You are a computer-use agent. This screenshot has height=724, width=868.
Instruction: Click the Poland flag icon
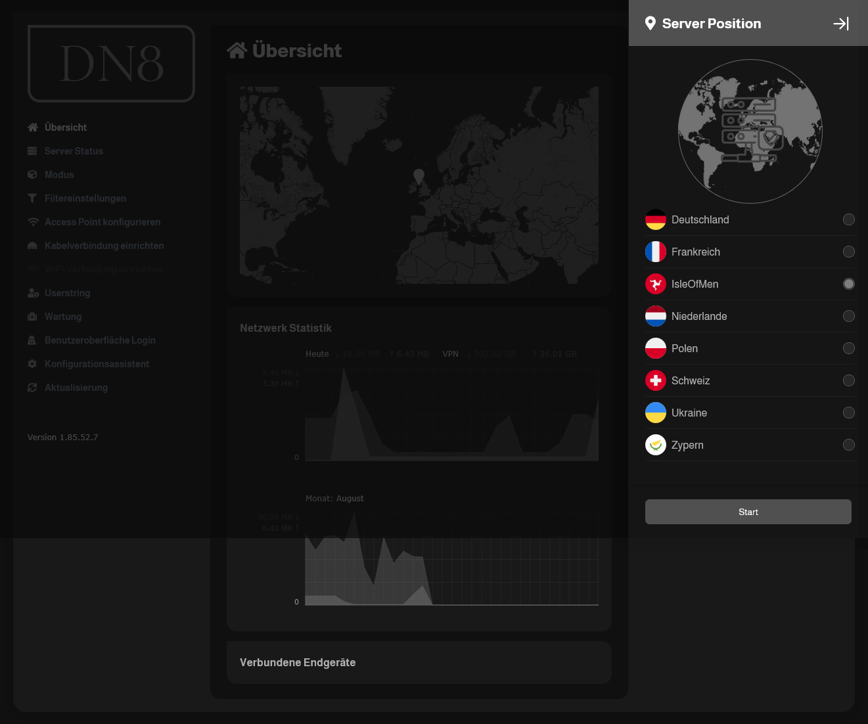655,348
